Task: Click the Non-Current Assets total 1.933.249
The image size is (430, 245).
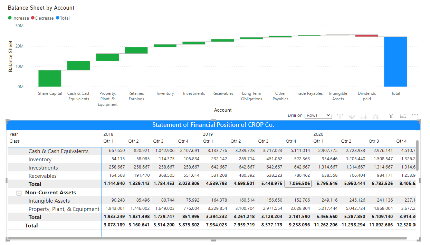Action: pyautogui.click(x=114, y=217)
